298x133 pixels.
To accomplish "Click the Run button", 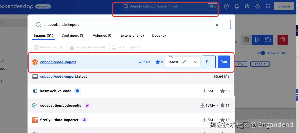I will point(224,62).
